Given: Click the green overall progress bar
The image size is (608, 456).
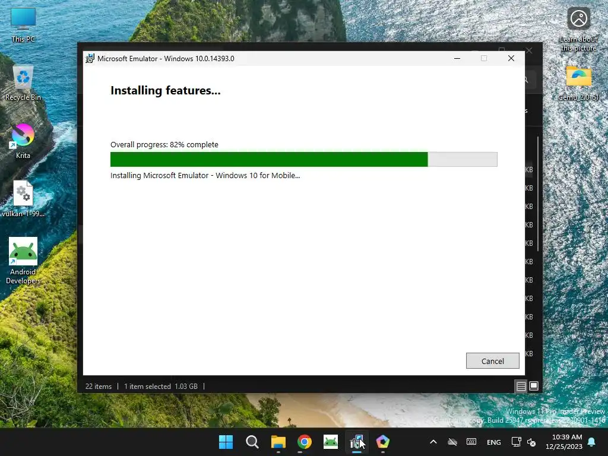Looking at the screenshot, I should click(303, 159).
